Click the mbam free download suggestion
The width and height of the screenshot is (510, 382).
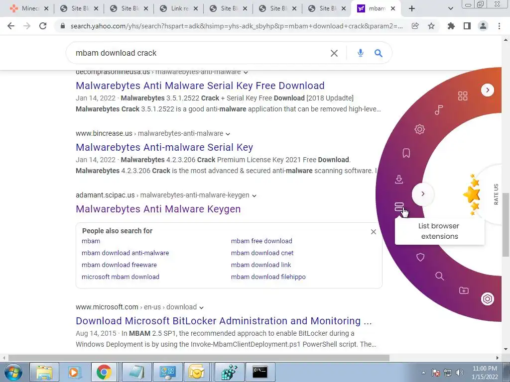[261, 241]
